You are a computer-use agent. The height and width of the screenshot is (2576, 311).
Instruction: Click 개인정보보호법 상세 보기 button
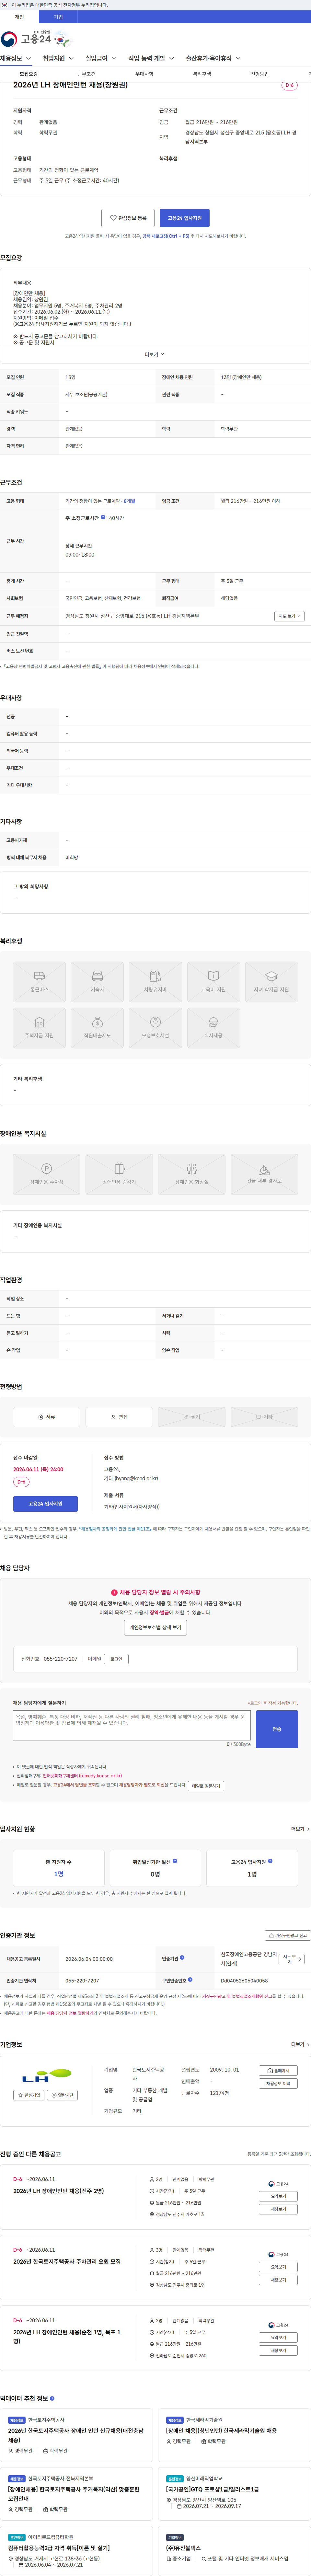pos(155,1627)
